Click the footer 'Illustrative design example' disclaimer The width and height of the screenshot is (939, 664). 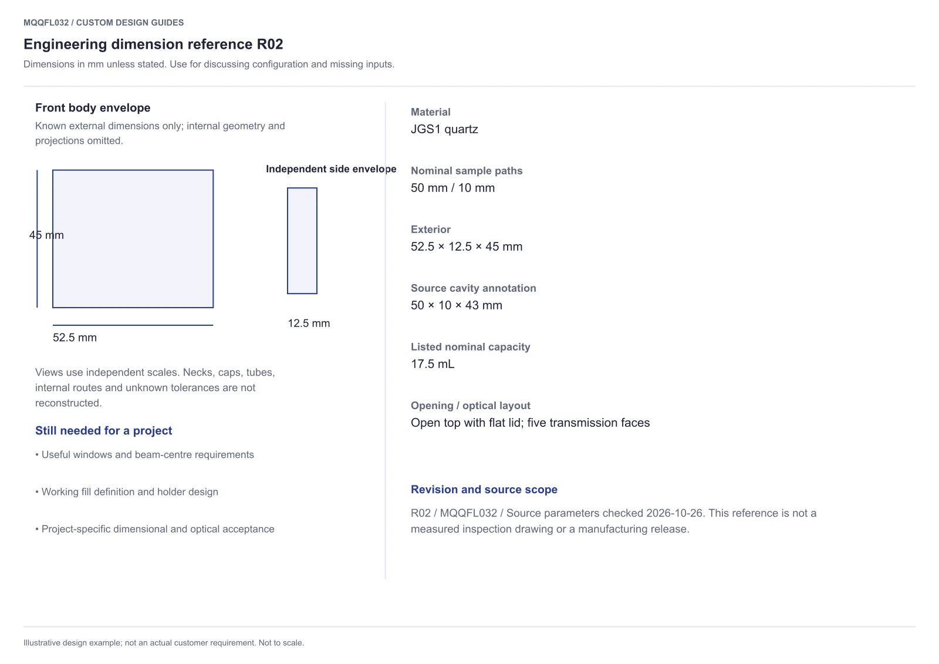(164, 643)
